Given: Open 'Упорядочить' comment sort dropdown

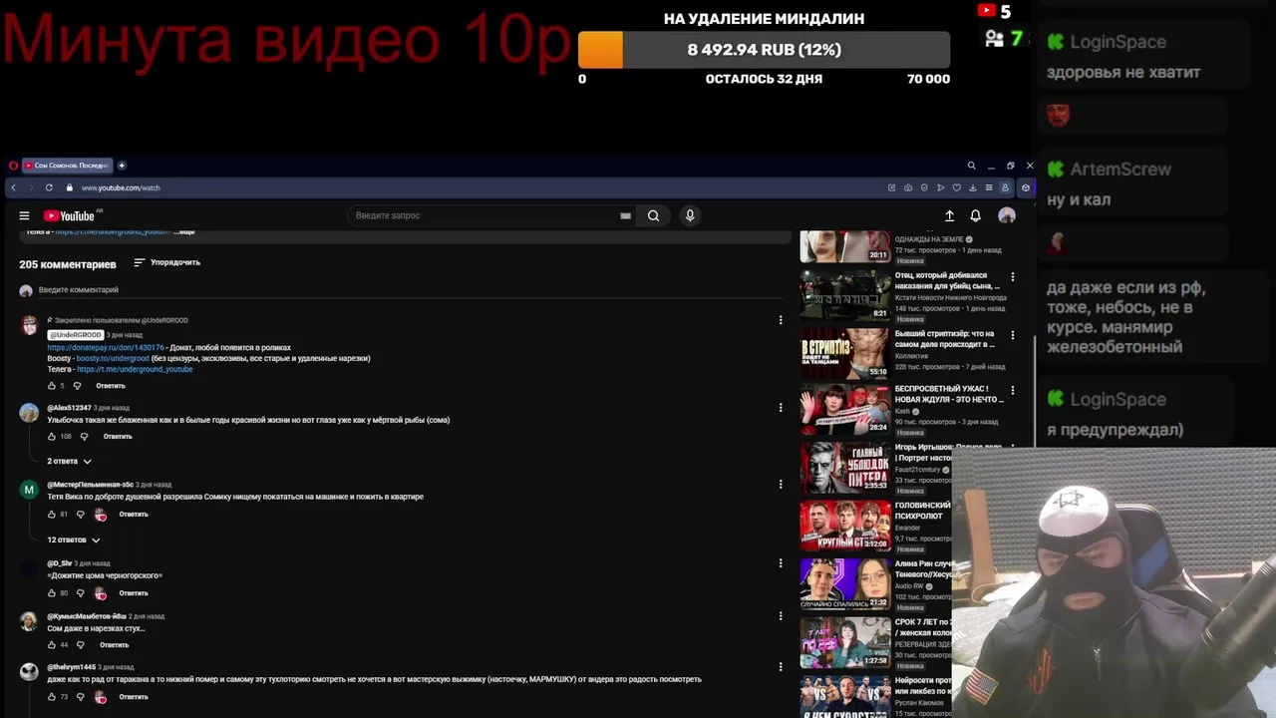Looking at the screenshot, I should (166, 262).
